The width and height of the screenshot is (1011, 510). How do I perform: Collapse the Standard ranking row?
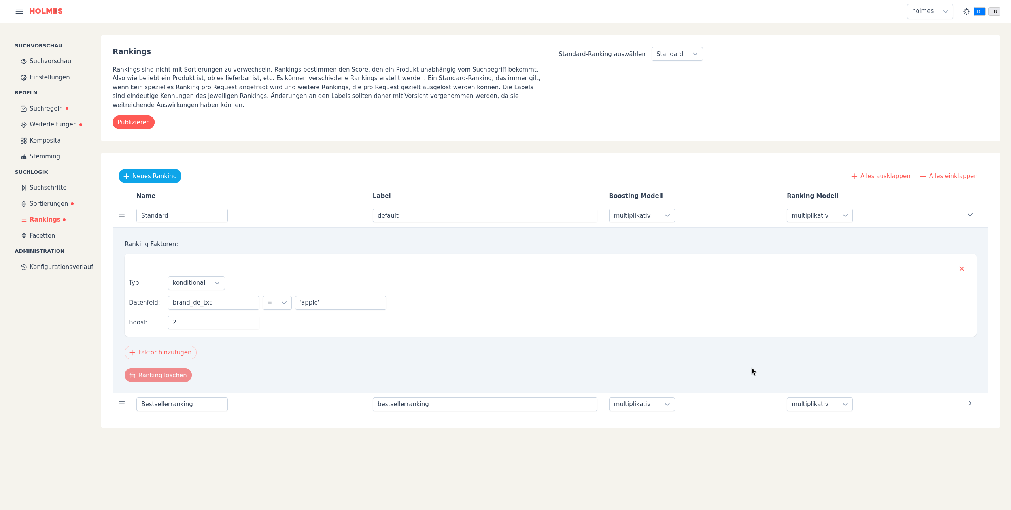(969, 215)
